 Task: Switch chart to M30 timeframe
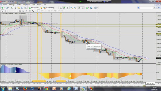point(55,11)
